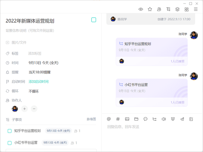Click the stacked layers icon
The height and width of the screenshot is (152, 203).
click(177, 9)
